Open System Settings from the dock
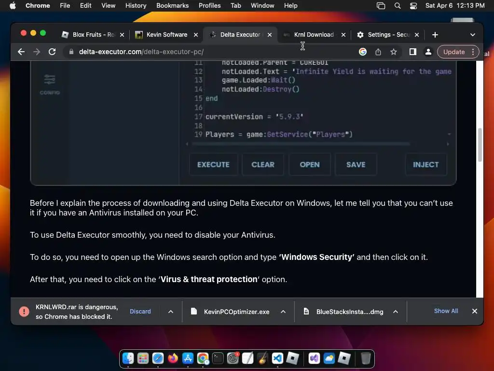The image size is (494, 371). (233, 358)
